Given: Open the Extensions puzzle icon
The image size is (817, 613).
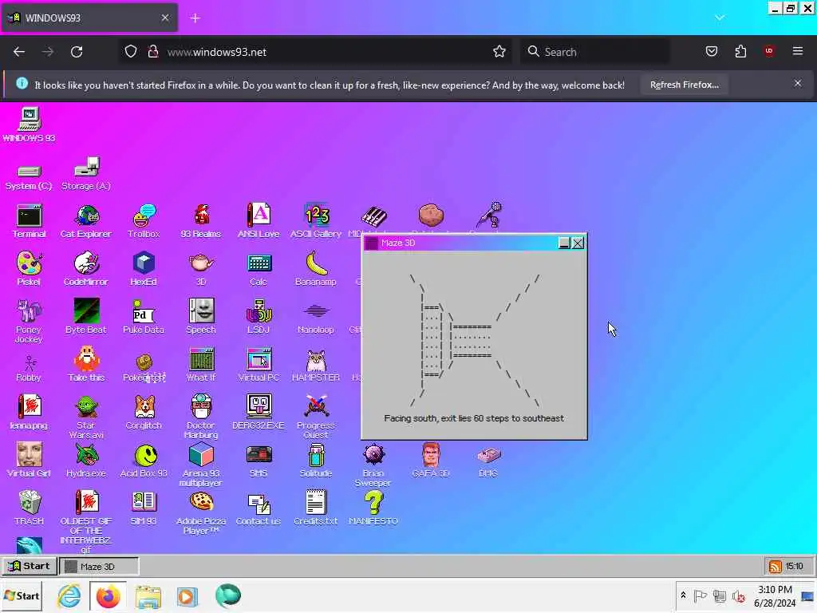Looking at the screenshot, I should click(740, 51).
